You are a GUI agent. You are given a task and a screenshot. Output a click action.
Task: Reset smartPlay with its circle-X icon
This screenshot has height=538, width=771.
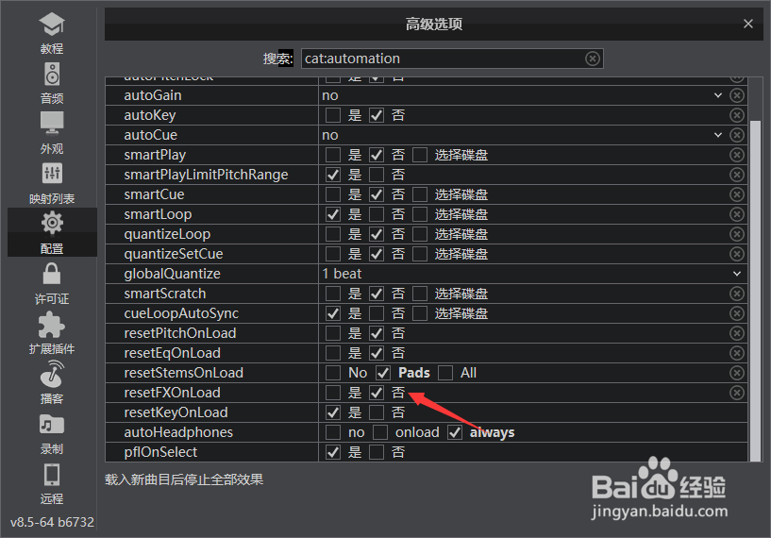(x=737, y=155)
